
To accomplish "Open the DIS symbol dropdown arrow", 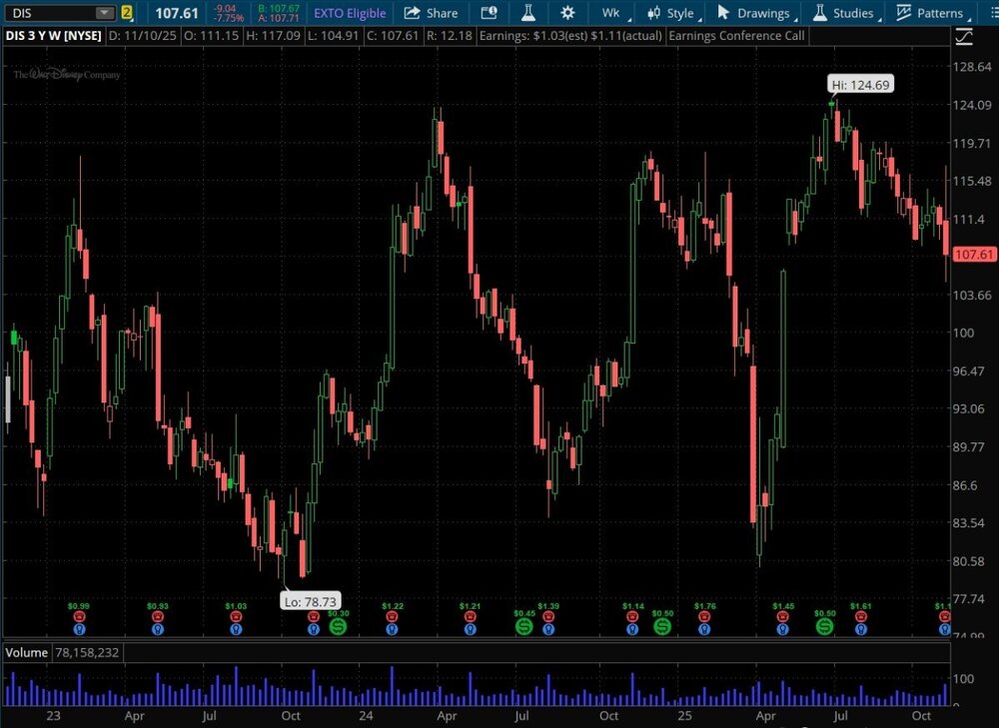I will (x=105, y=13).
